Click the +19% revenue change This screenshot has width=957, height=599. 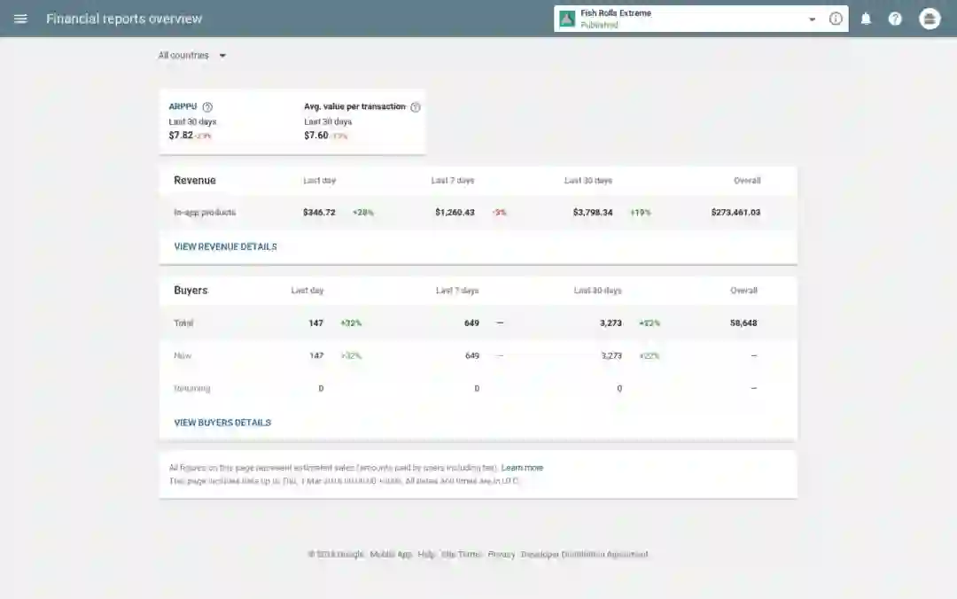click(x=641, y=213)
